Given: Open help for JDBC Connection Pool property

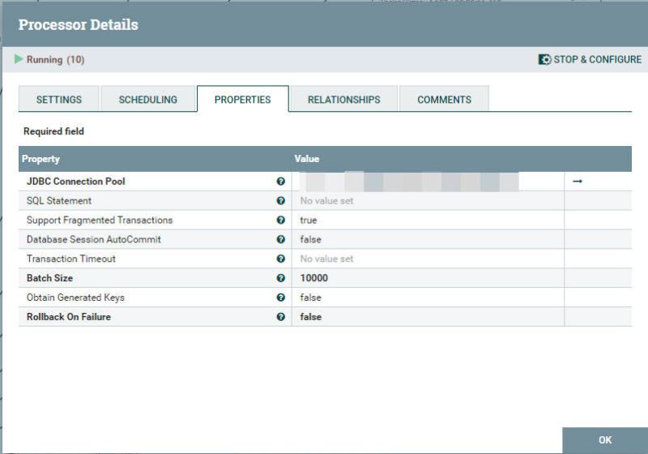Looking at the screenshot, I should tap(280, 181).
